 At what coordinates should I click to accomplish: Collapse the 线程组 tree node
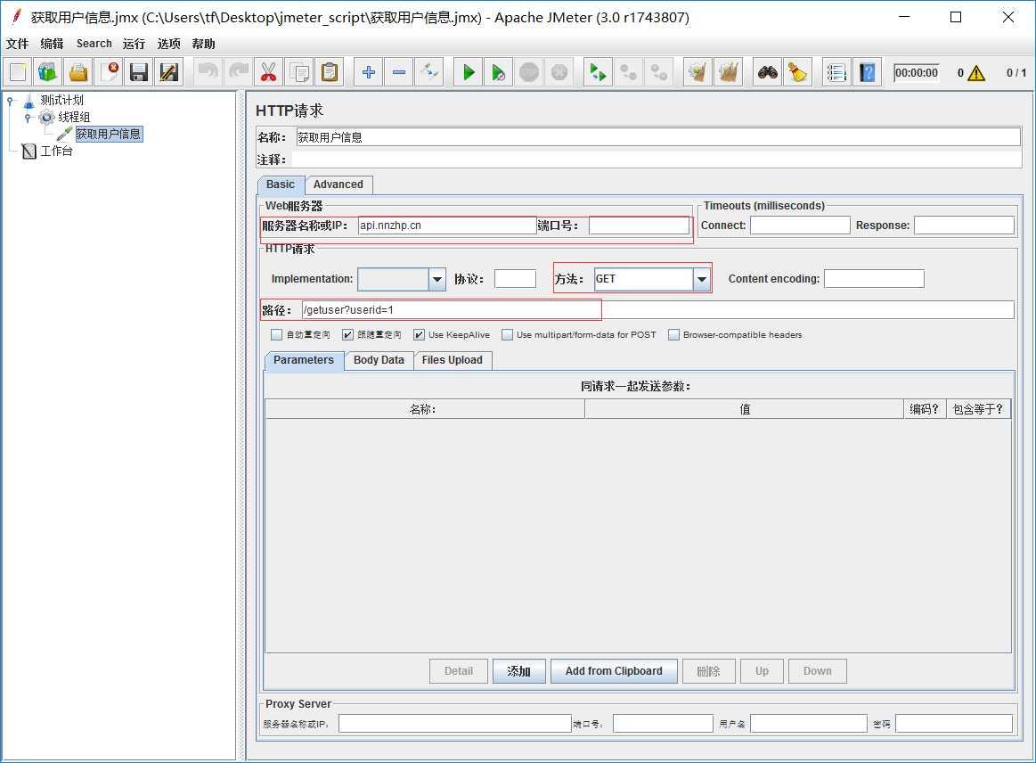[28, 118]
